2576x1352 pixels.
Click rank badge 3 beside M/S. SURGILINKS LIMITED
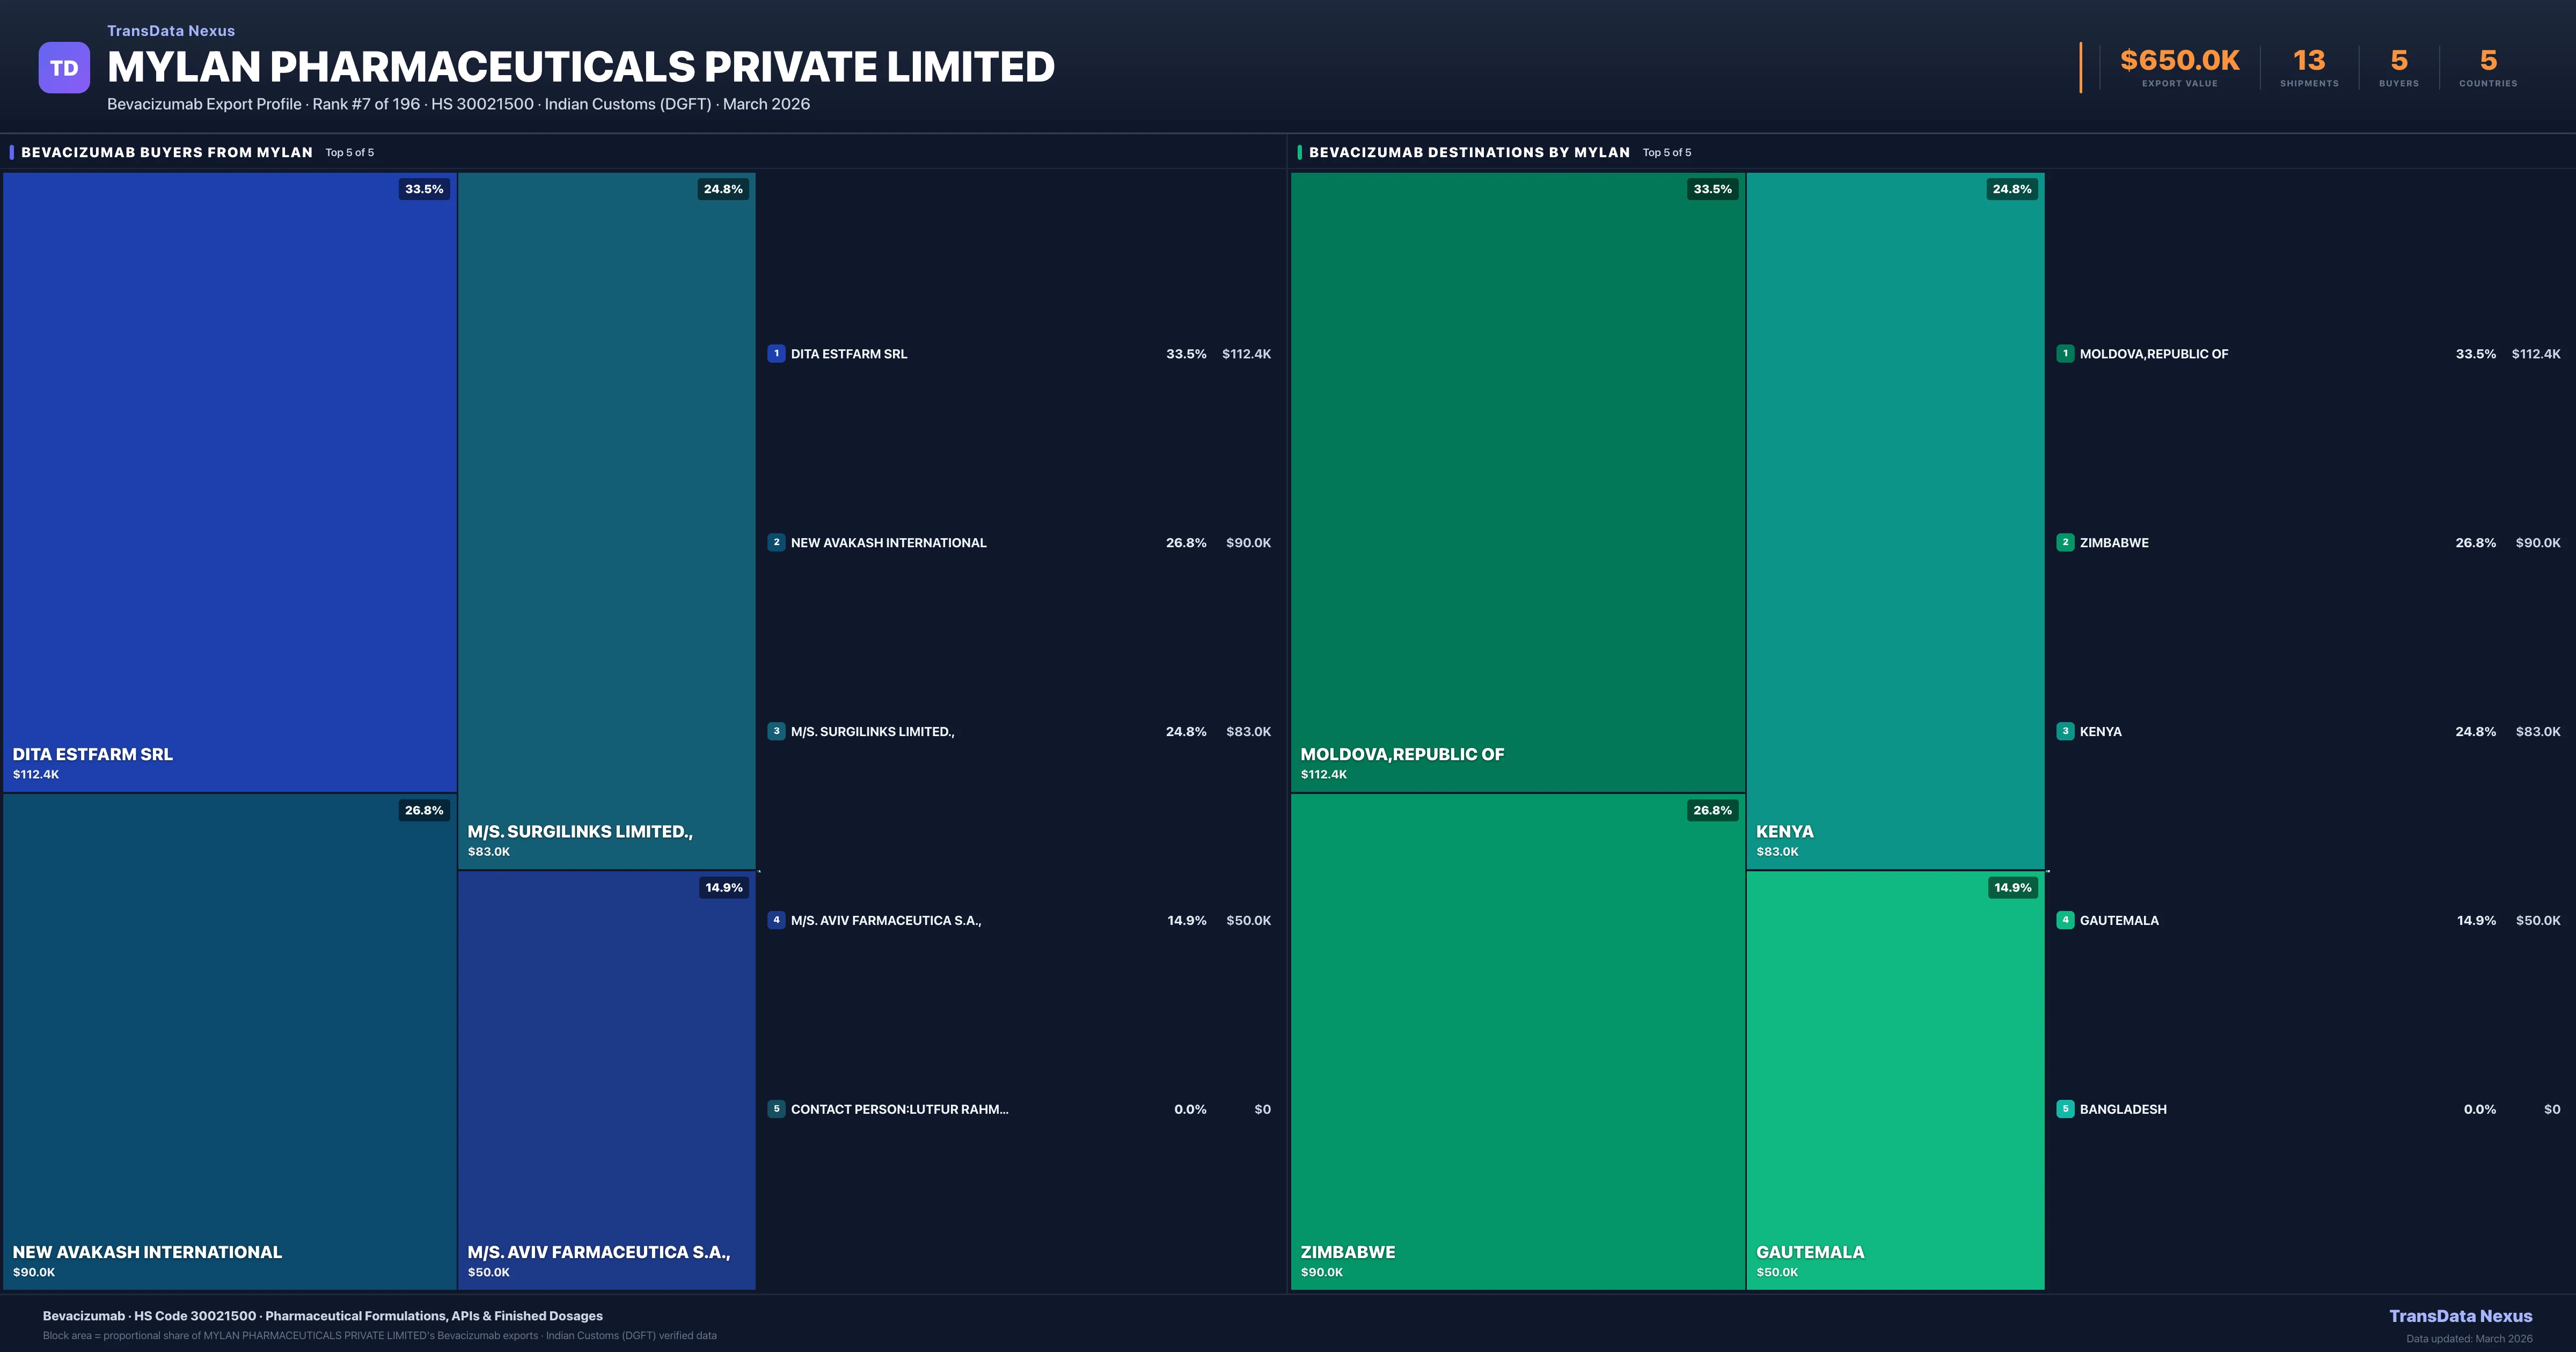point(776,731)
